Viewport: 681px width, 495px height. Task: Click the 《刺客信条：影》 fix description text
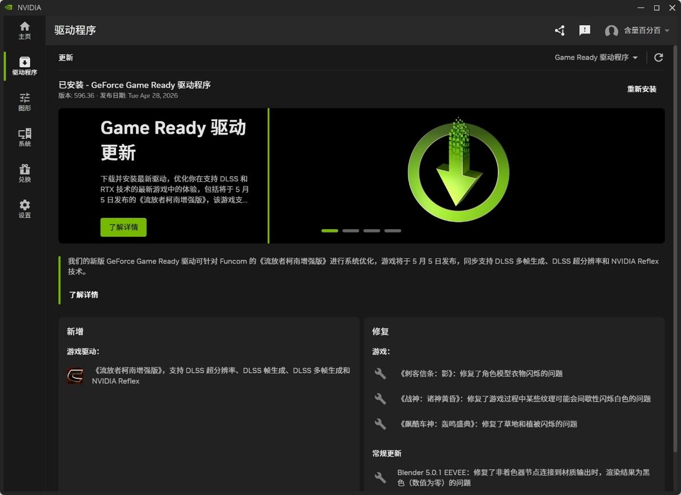[x=481, y=373]
